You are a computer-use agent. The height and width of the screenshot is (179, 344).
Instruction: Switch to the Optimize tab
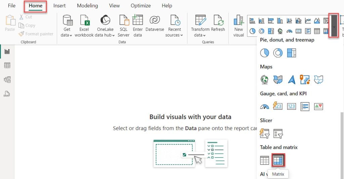(x=141, y=6)
